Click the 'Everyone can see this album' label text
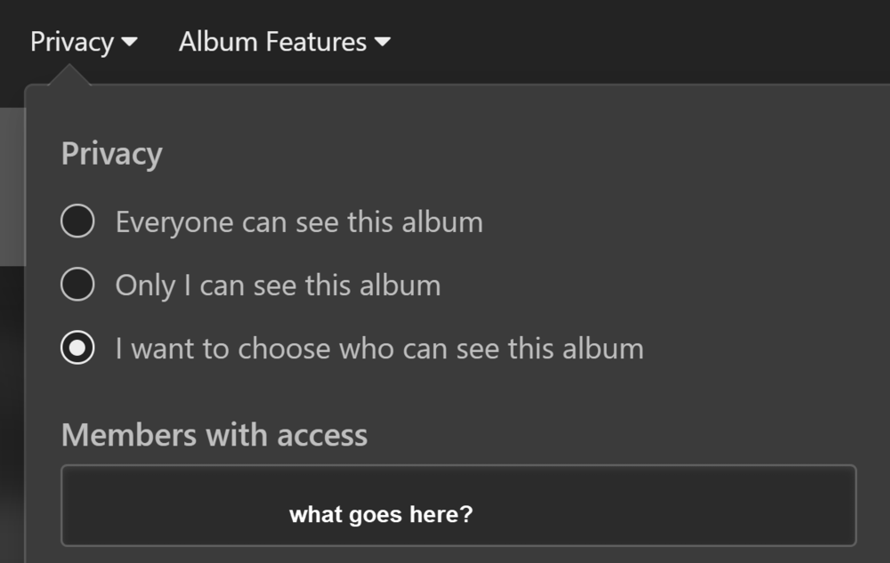Image resolution: width=890 pixels, height=563 pixels. (299, 221)
